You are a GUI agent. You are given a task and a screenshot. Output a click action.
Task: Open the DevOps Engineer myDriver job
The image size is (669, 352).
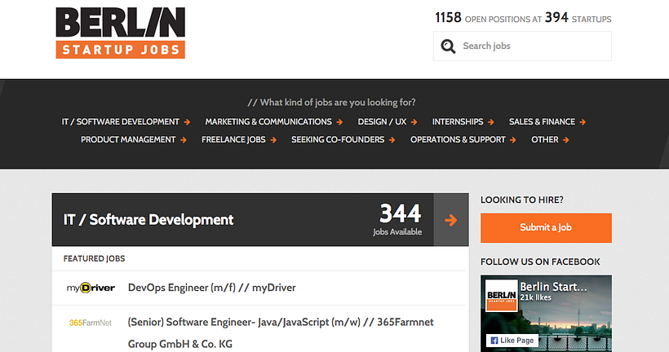tap(211, 288)
